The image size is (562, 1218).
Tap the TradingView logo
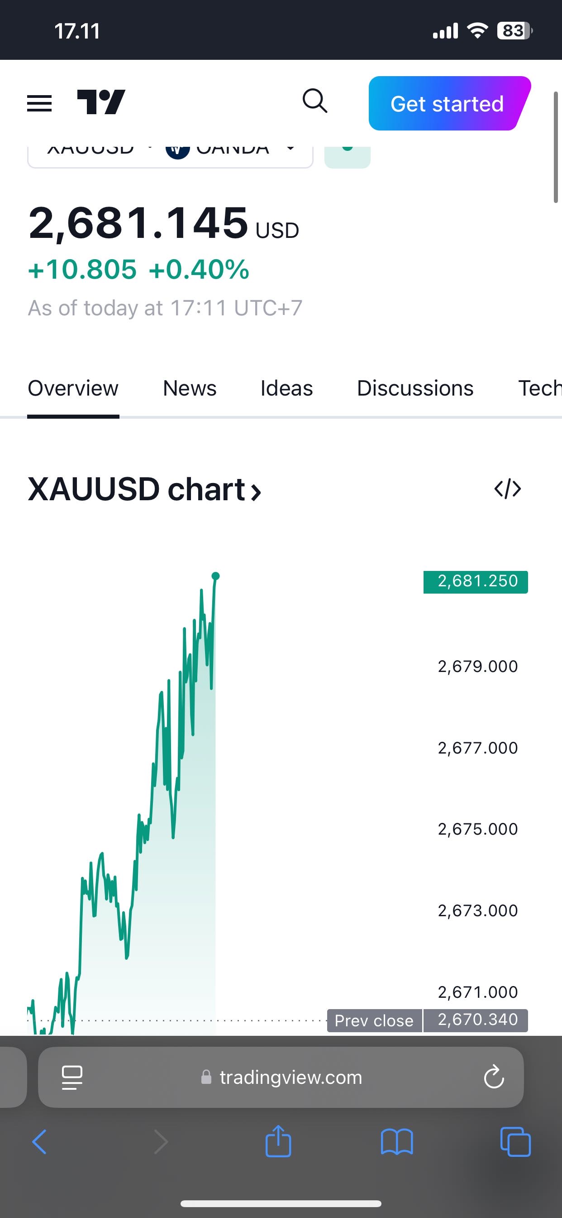click(101, 102)
